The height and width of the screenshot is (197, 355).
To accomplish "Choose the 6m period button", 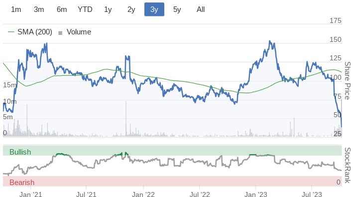I will point(62,9).
